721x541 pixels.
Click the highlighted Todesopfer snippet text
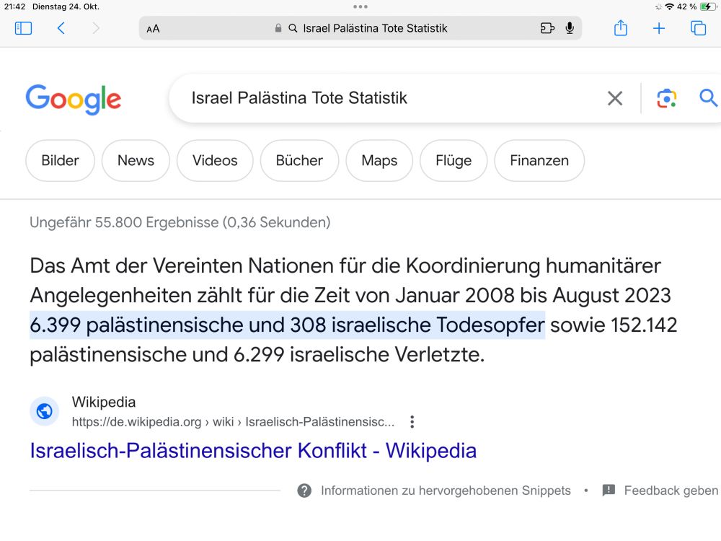coord(288,325)
